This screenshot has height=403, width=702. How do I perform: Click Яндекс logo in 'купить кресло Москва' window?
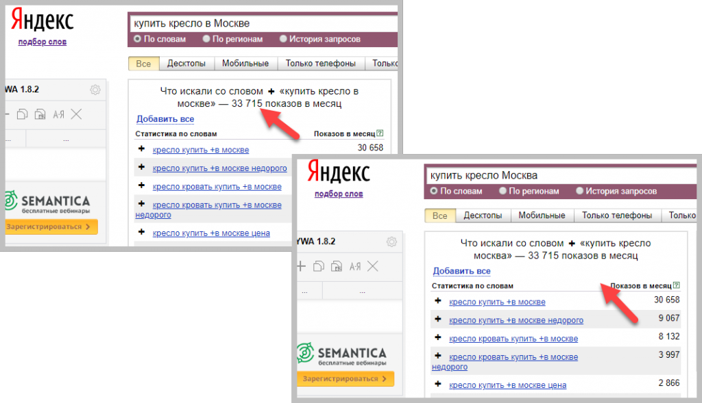click(339, 172)
